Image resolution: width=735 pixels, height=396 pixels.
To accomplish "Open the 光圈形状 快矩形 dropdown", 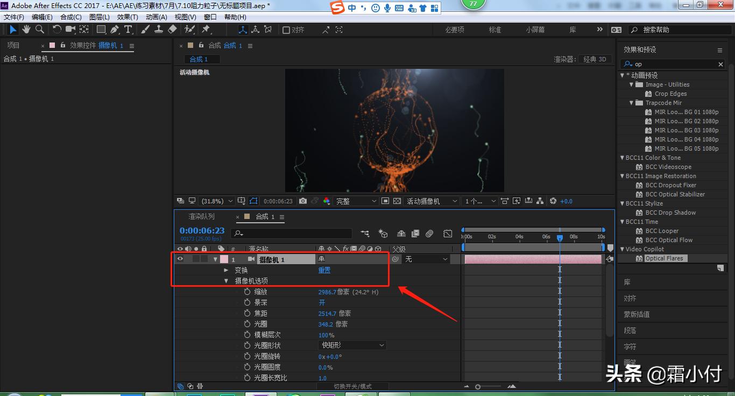I will (353, 345).
